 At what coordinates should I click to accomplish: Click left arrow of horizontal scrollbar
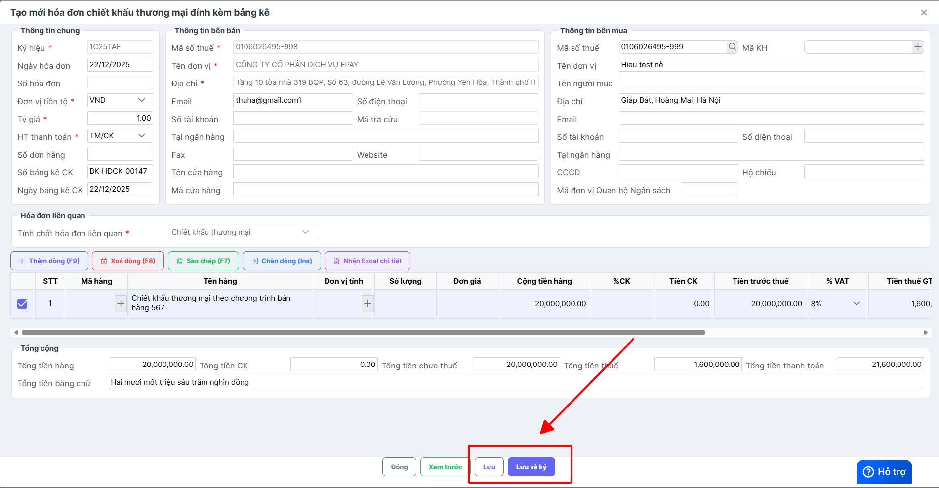(x=16, y=333)
